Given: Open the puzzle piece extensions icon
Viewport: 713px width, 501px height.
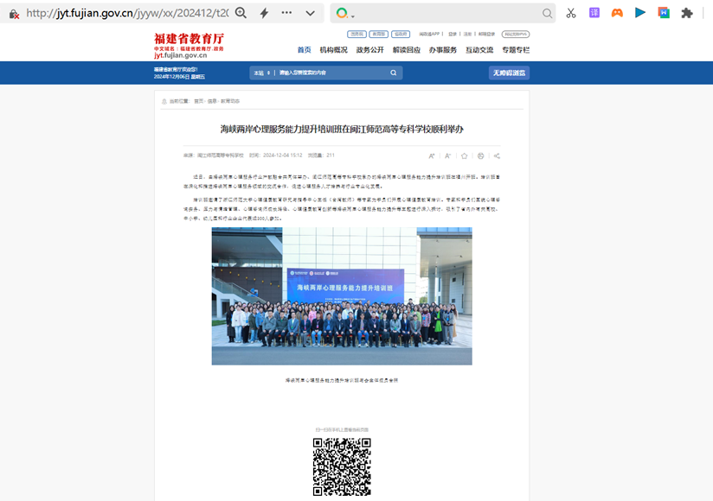Looking at the screenshot, I should (x=687, y=13).
